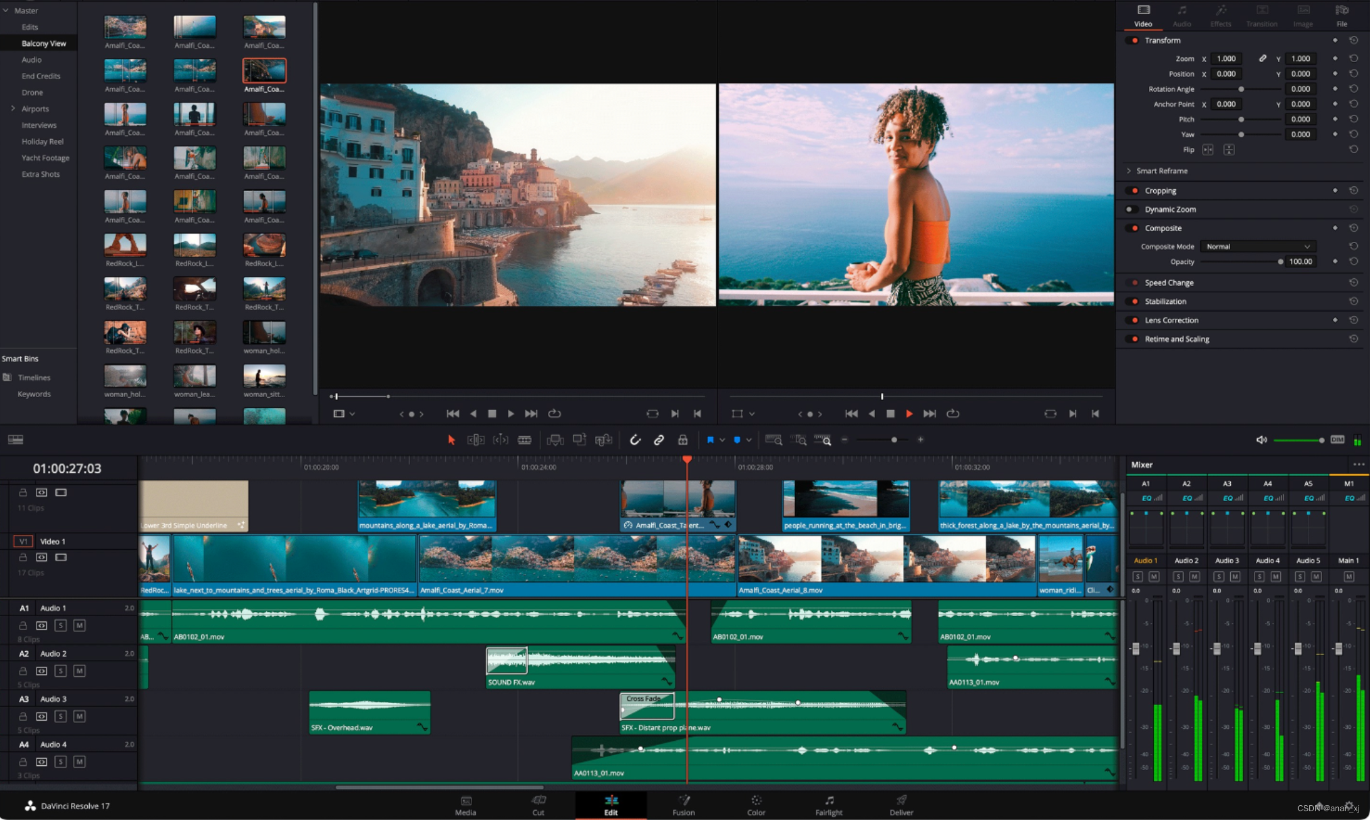Mute the Audio 1 track
Image resolution: width=1370 pixels, height=820 pixels.
point(79,625)
